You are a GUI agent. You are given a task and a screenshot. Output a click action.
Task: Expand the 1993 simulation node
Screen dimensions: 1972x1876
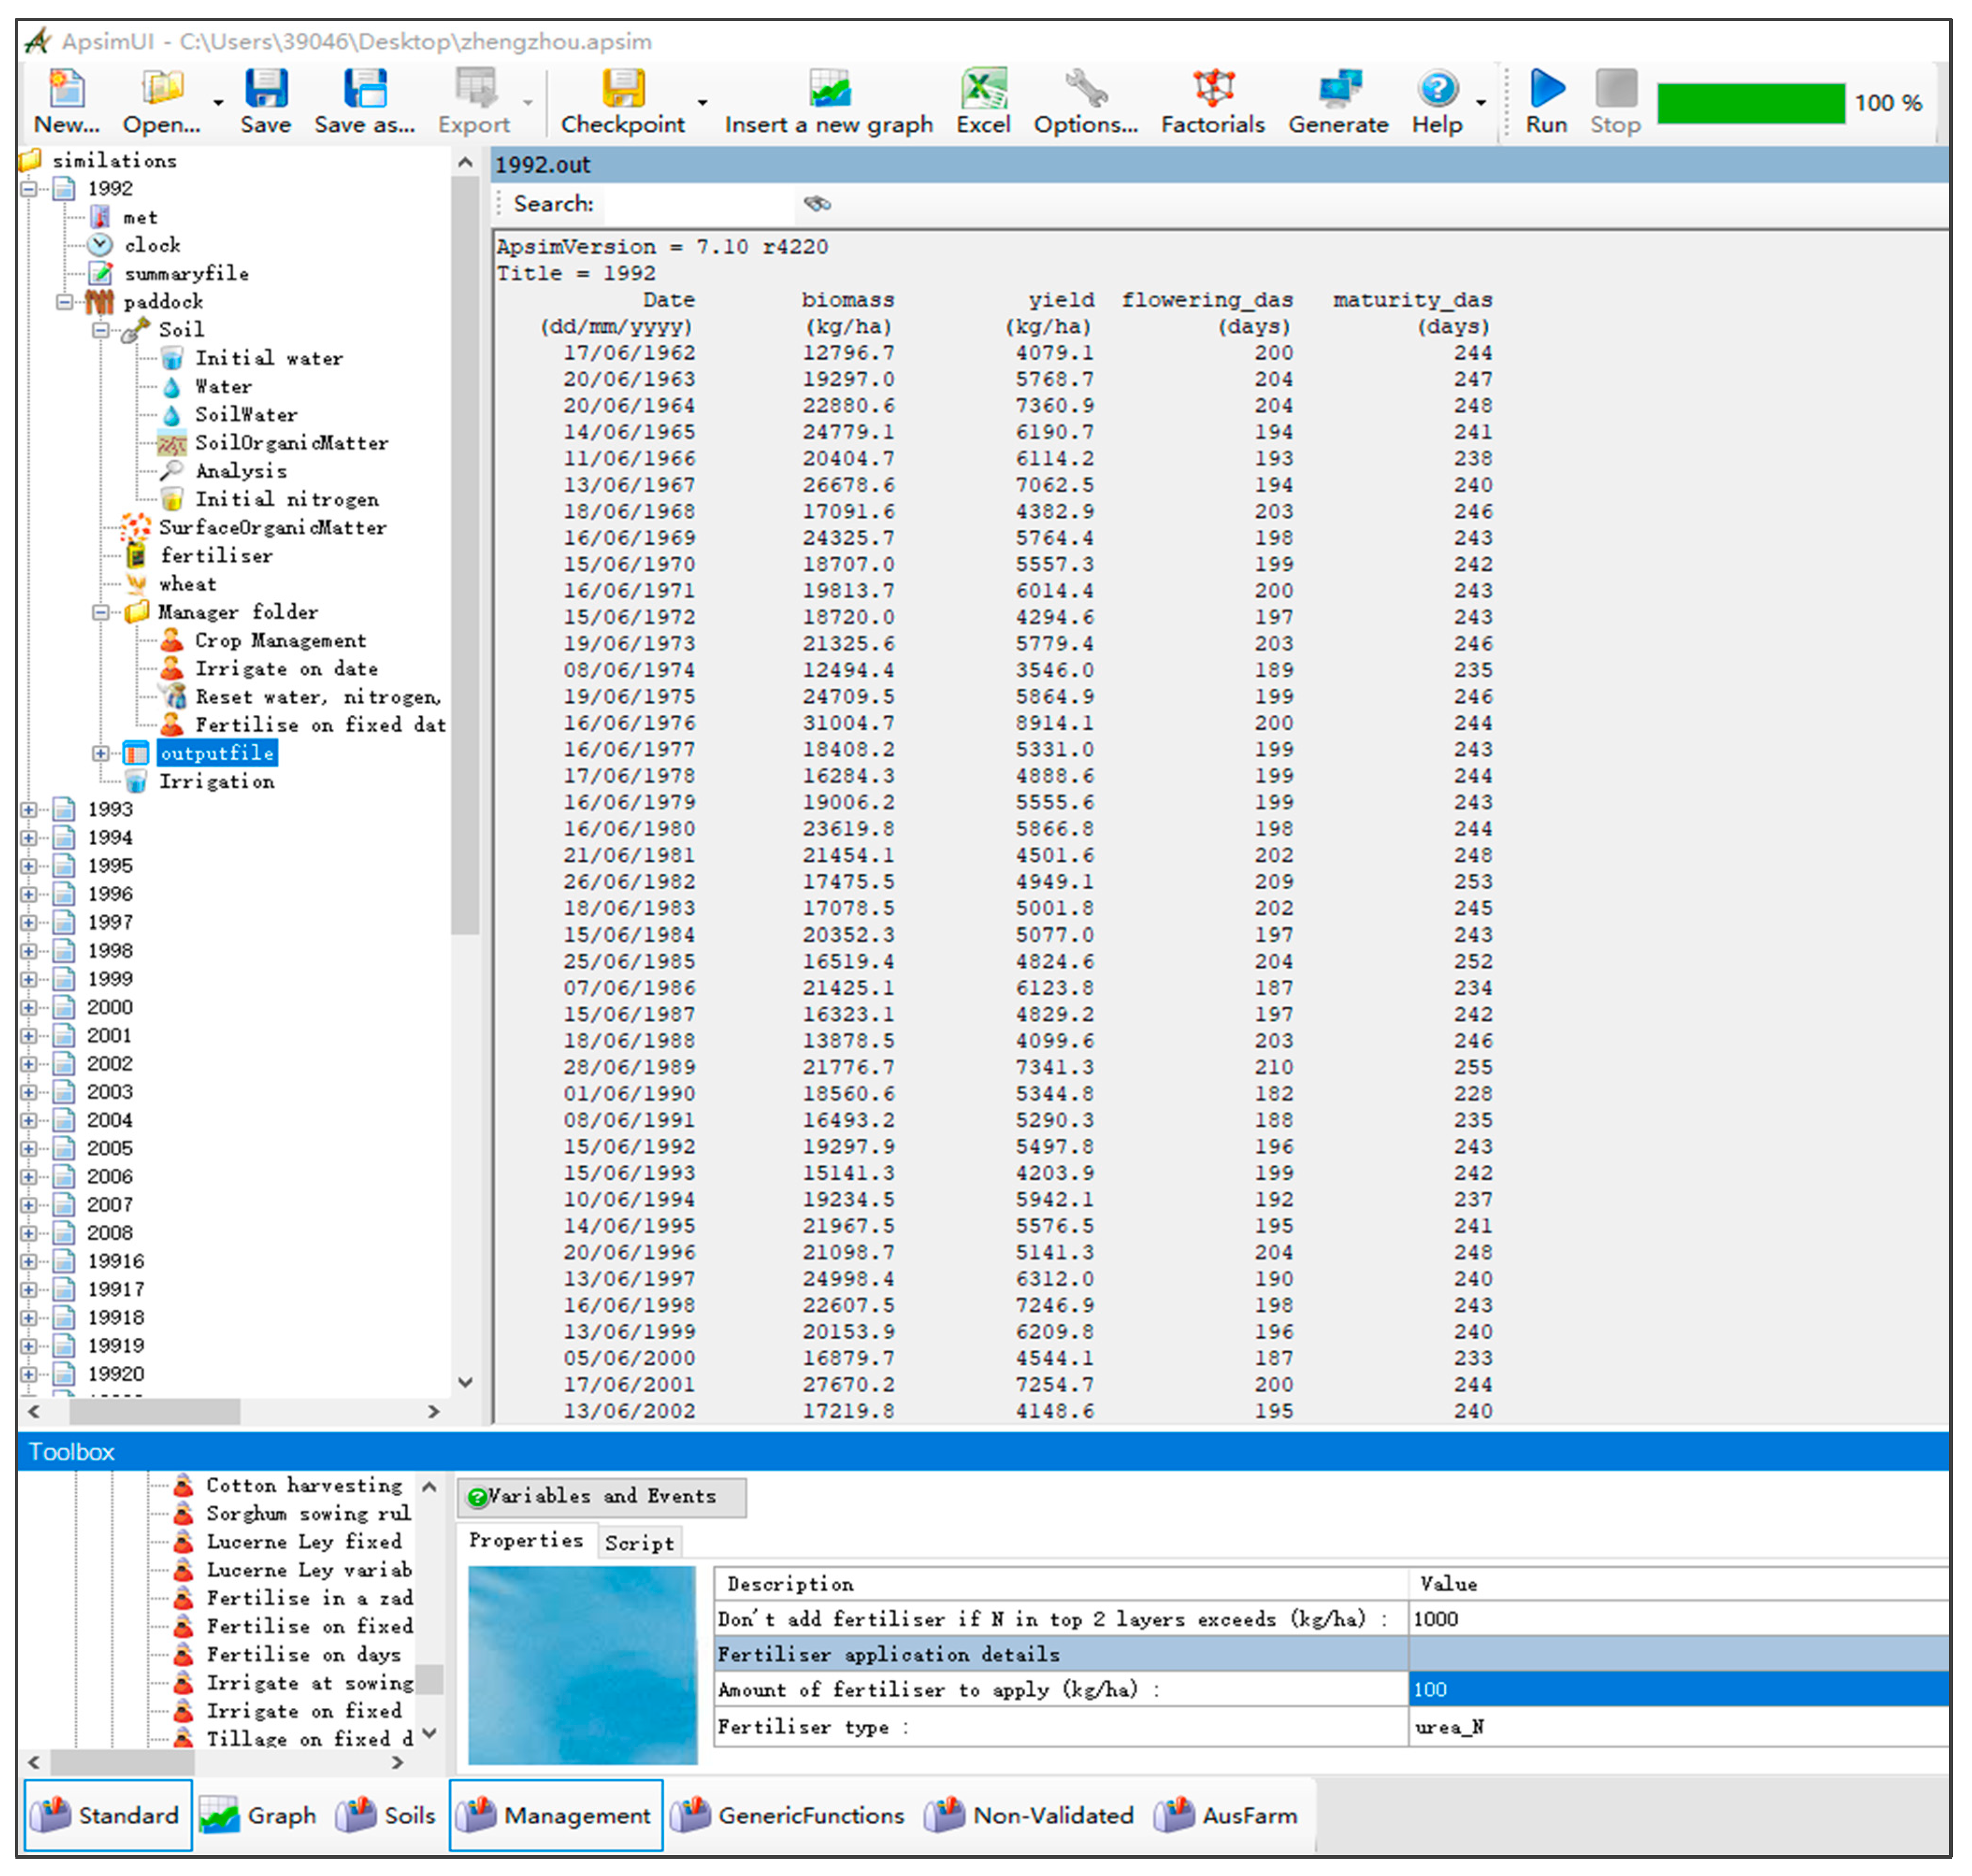[x=29, y=810]
